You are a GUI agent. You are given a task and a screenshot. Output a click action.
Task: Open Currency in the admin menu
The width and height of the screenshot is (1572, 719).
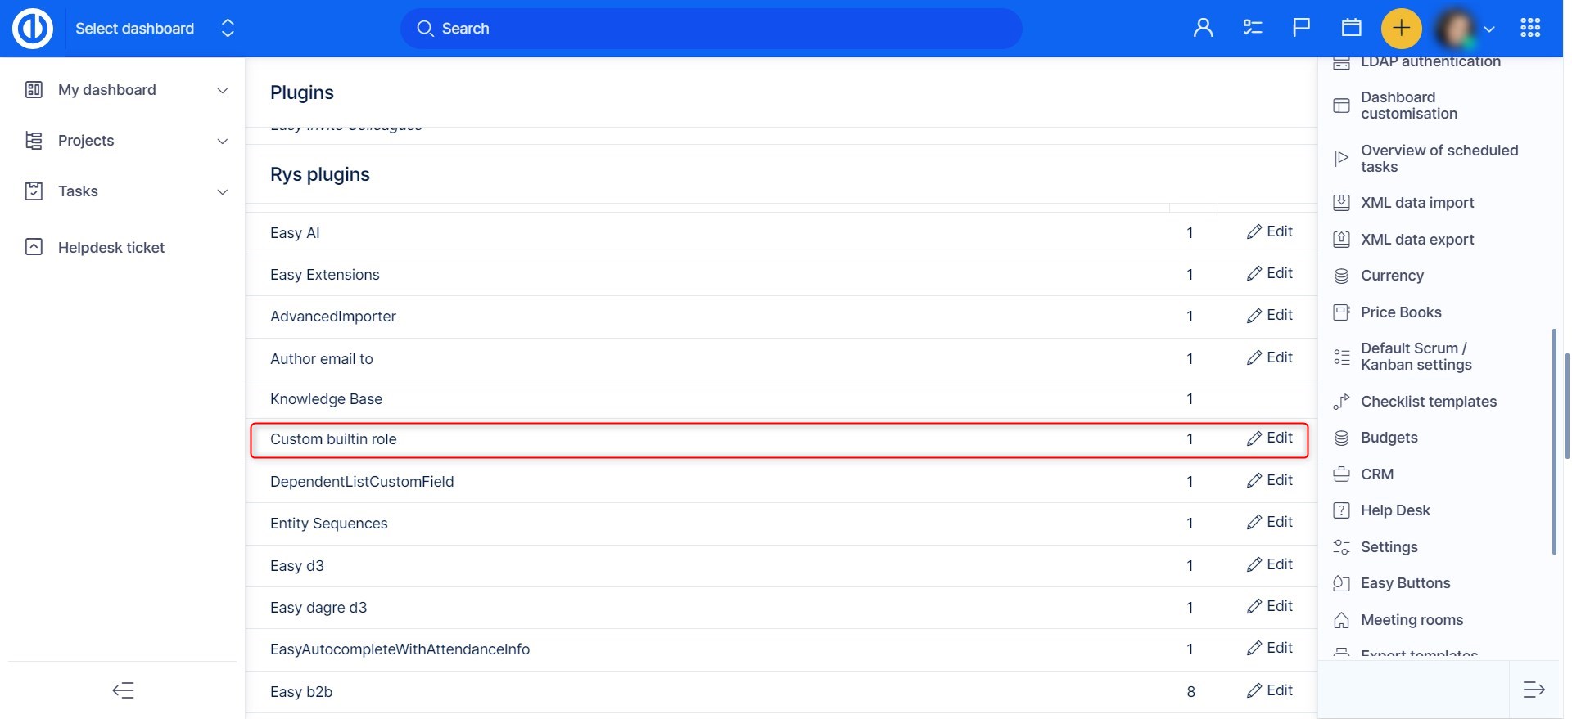coord(1392,276)
